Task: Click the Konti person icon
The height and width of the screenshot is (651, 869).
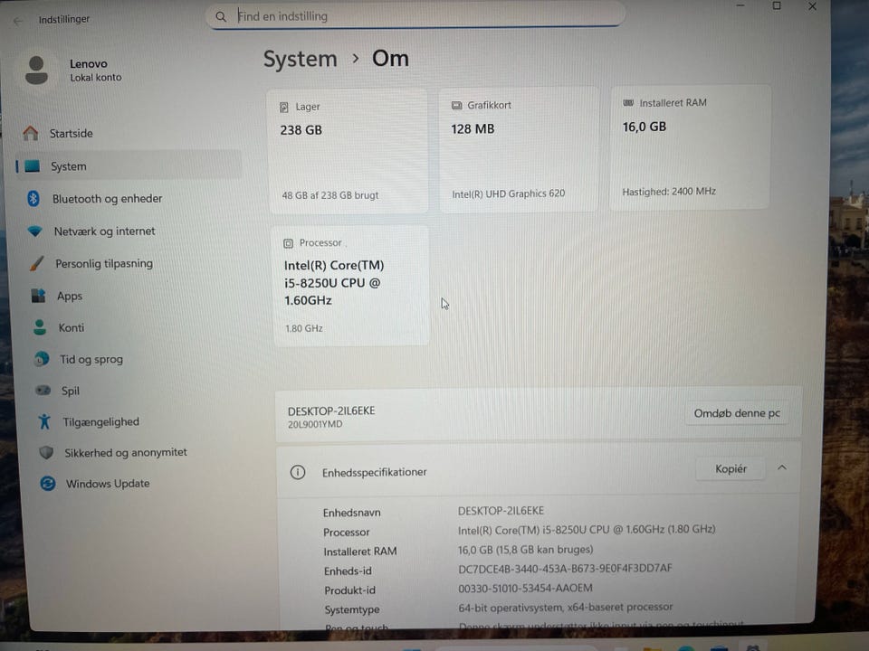Action: pyautogui.click(x=40, y=327)
